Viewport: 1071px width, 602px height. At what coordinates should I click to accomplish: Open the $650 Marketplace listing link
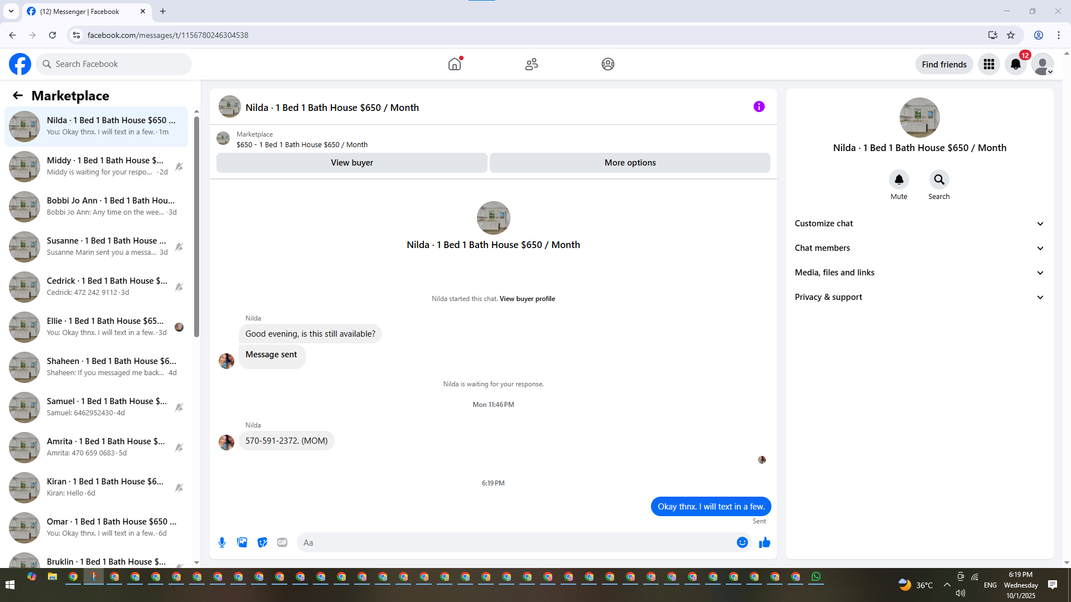click(302, 144)
